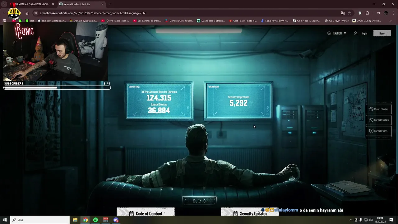Open the Code of Conduct section

click(x=146, y=212)
